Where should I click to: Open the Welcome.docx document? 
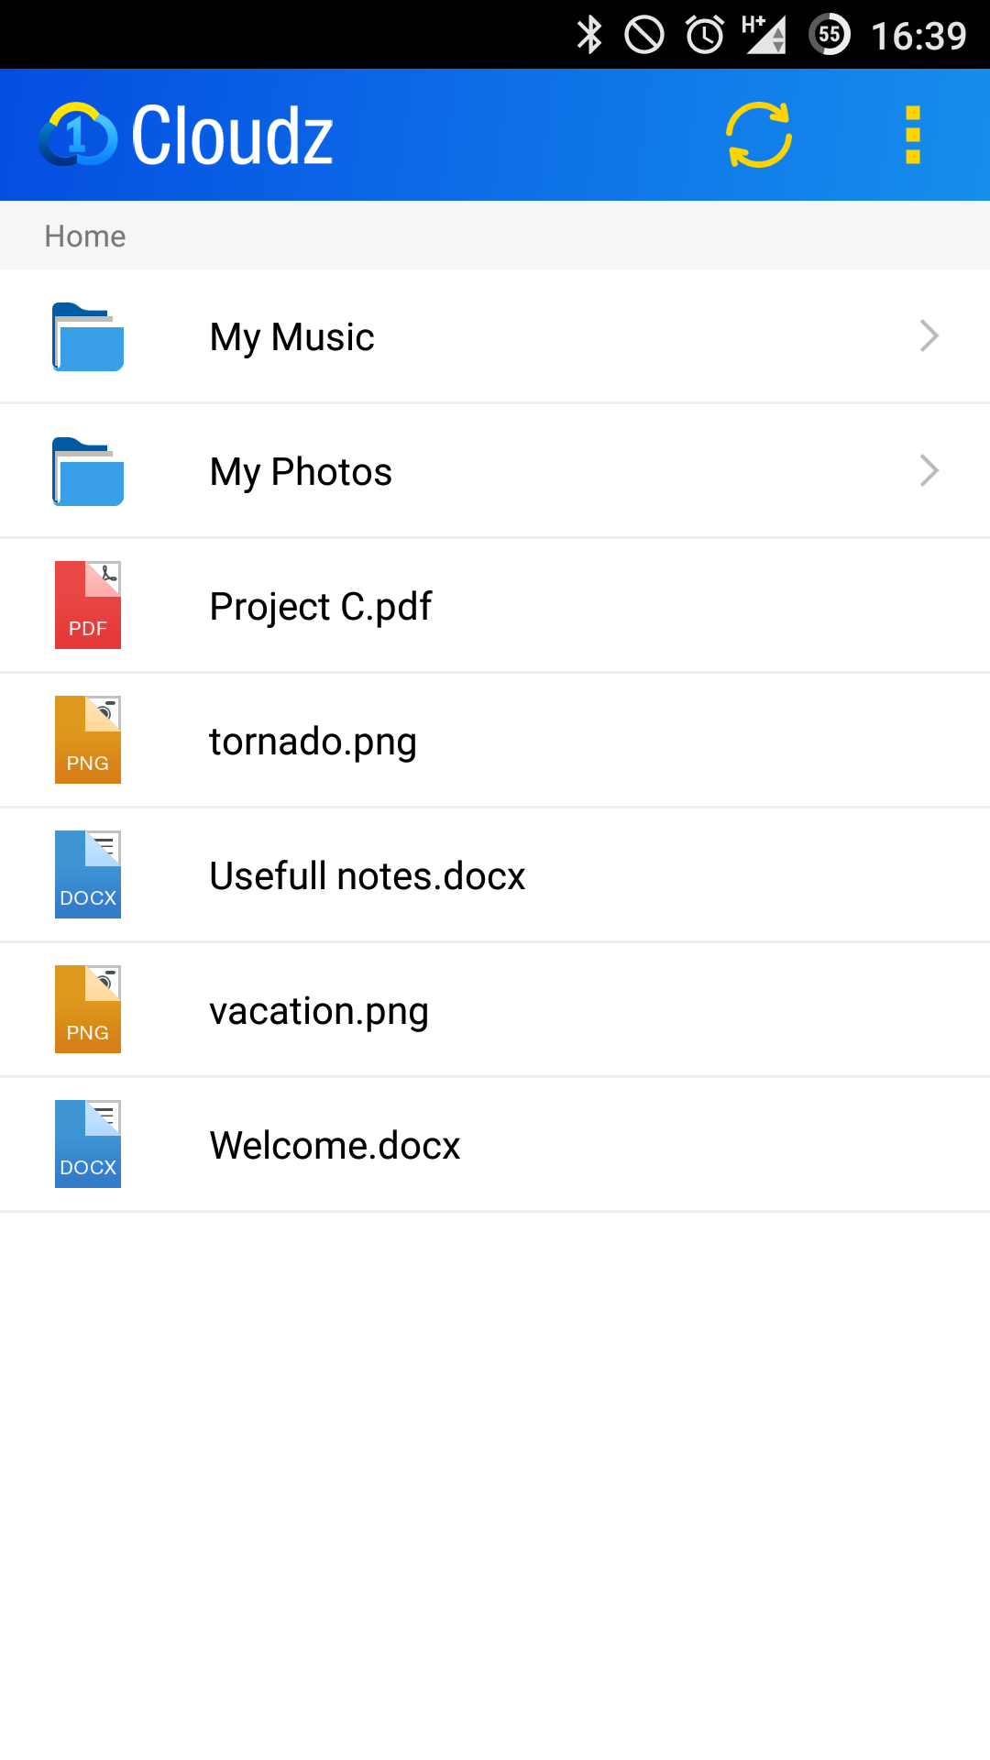[335, 1146]
